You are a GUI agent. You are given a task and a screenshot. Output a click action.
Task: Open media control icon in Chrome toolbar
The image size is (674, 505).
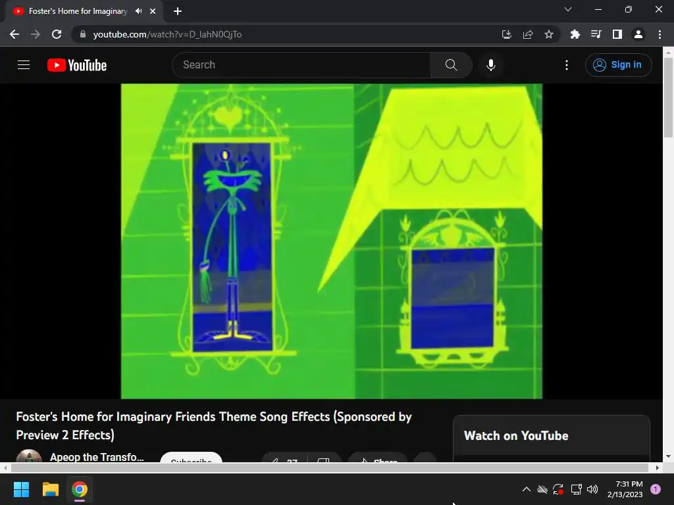[596, 34]
